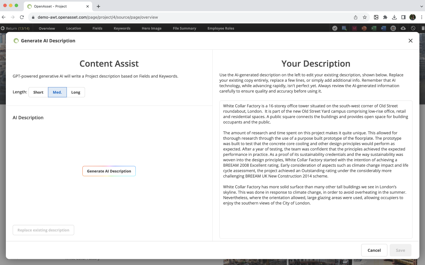Open the camera capture icon
Image resolution: width=425 pixels, height=265 pixels.
point(393,28)
